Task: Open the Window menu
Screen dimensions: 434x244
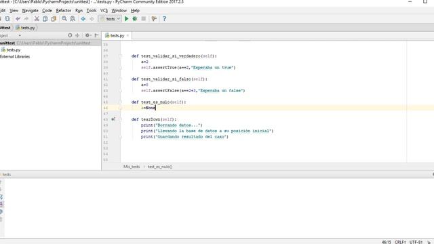Action: (119, 11)
